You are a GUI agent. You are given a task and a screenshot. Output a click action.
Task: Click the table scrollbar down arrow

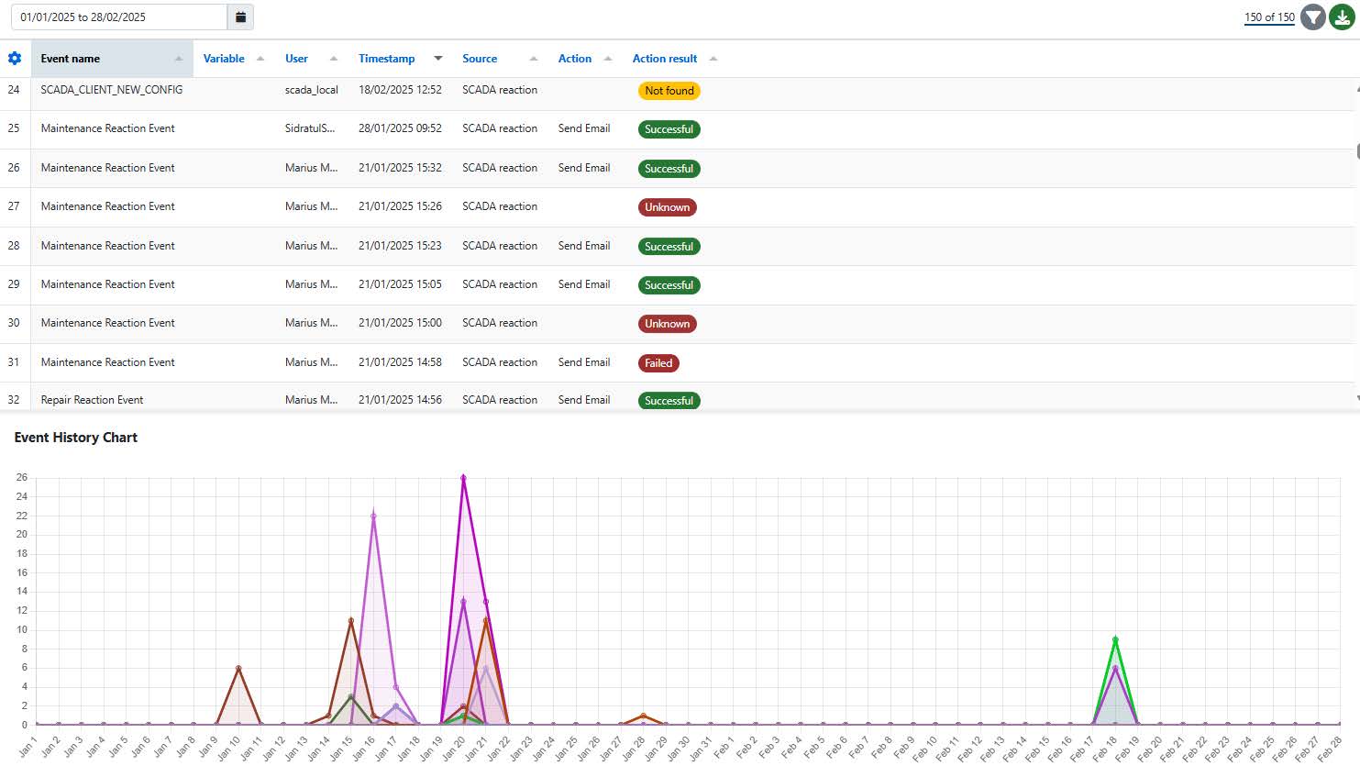click(x=1357, y=399)
